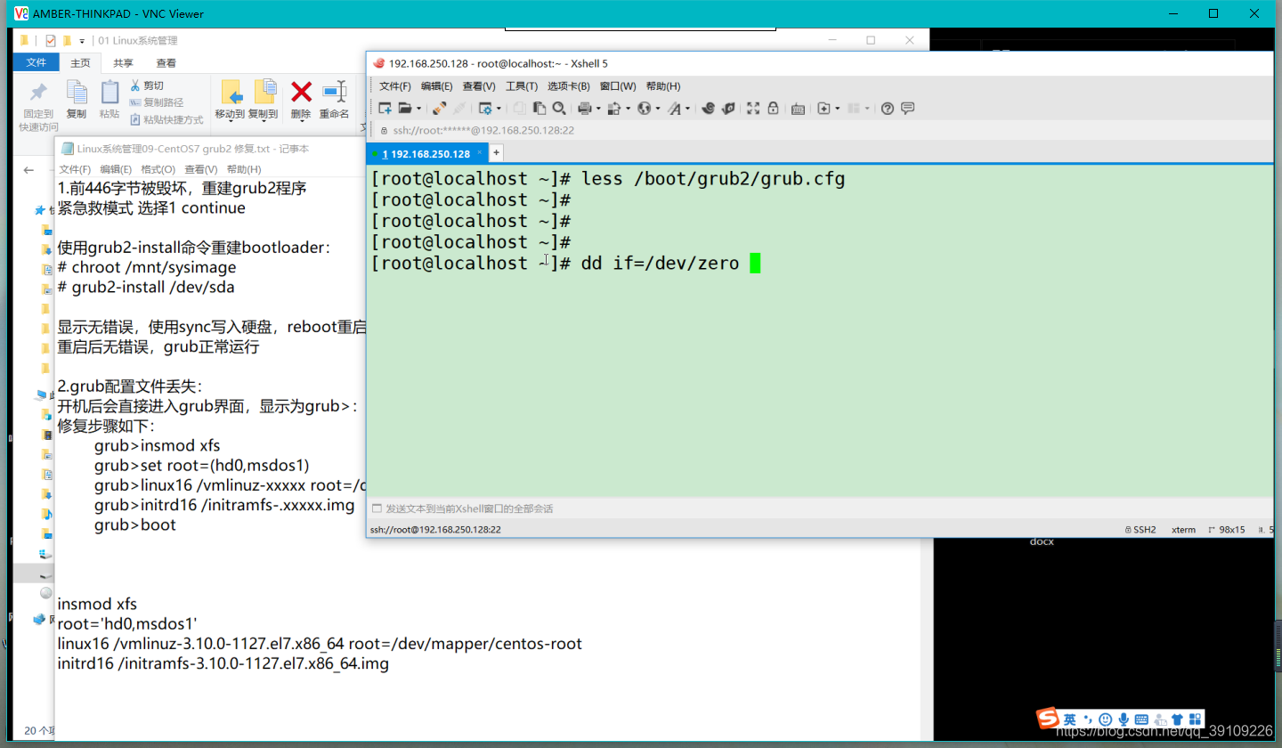The image size is (1282, 748).
Task: Click the Paste clipboard icon in Xshell toolbar
Action: 540,109
